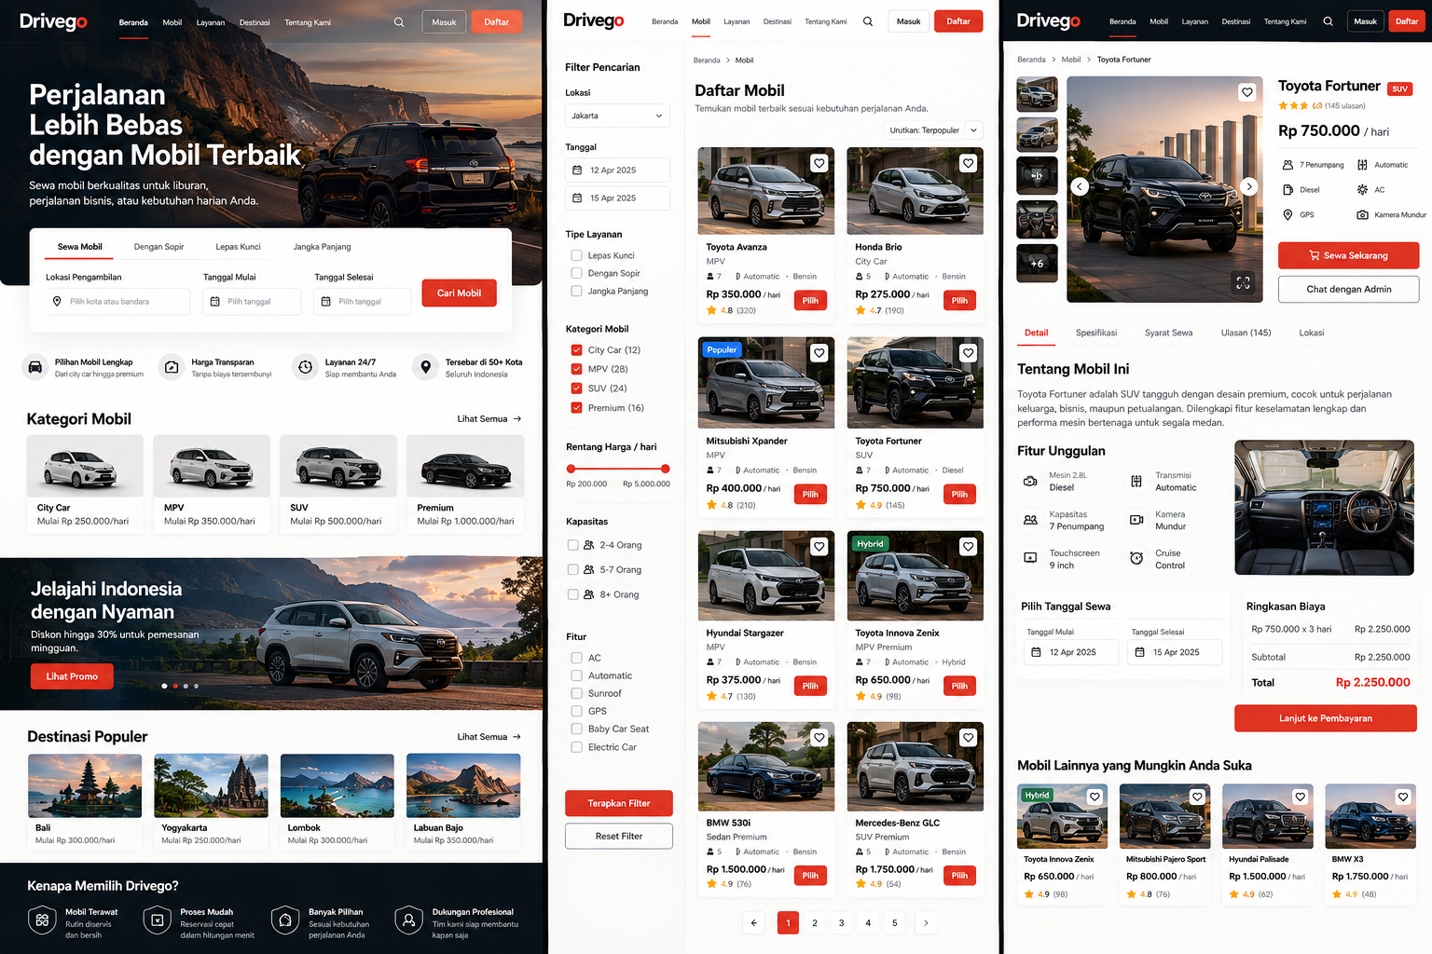Open the Jakarta location dropdown
Image resolution: width=1432 pixels, height=954 pixels.
[x=618, y=116]
